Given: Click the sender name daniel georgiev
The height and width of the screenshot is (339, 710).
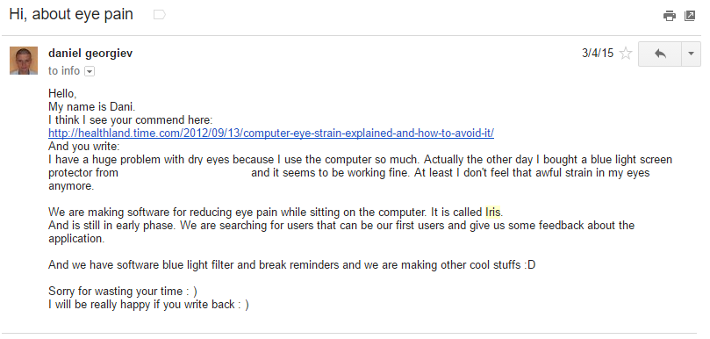Looking at the screenshot, I should click(x=90, y=54).
